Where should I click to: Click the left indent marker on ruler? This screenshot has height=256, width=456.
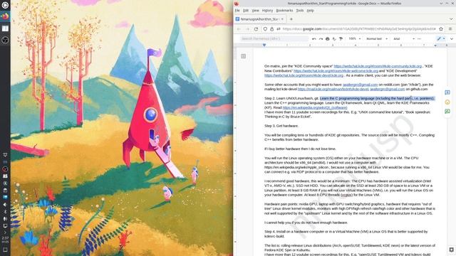pyautogui.click(x=264, y=46)
